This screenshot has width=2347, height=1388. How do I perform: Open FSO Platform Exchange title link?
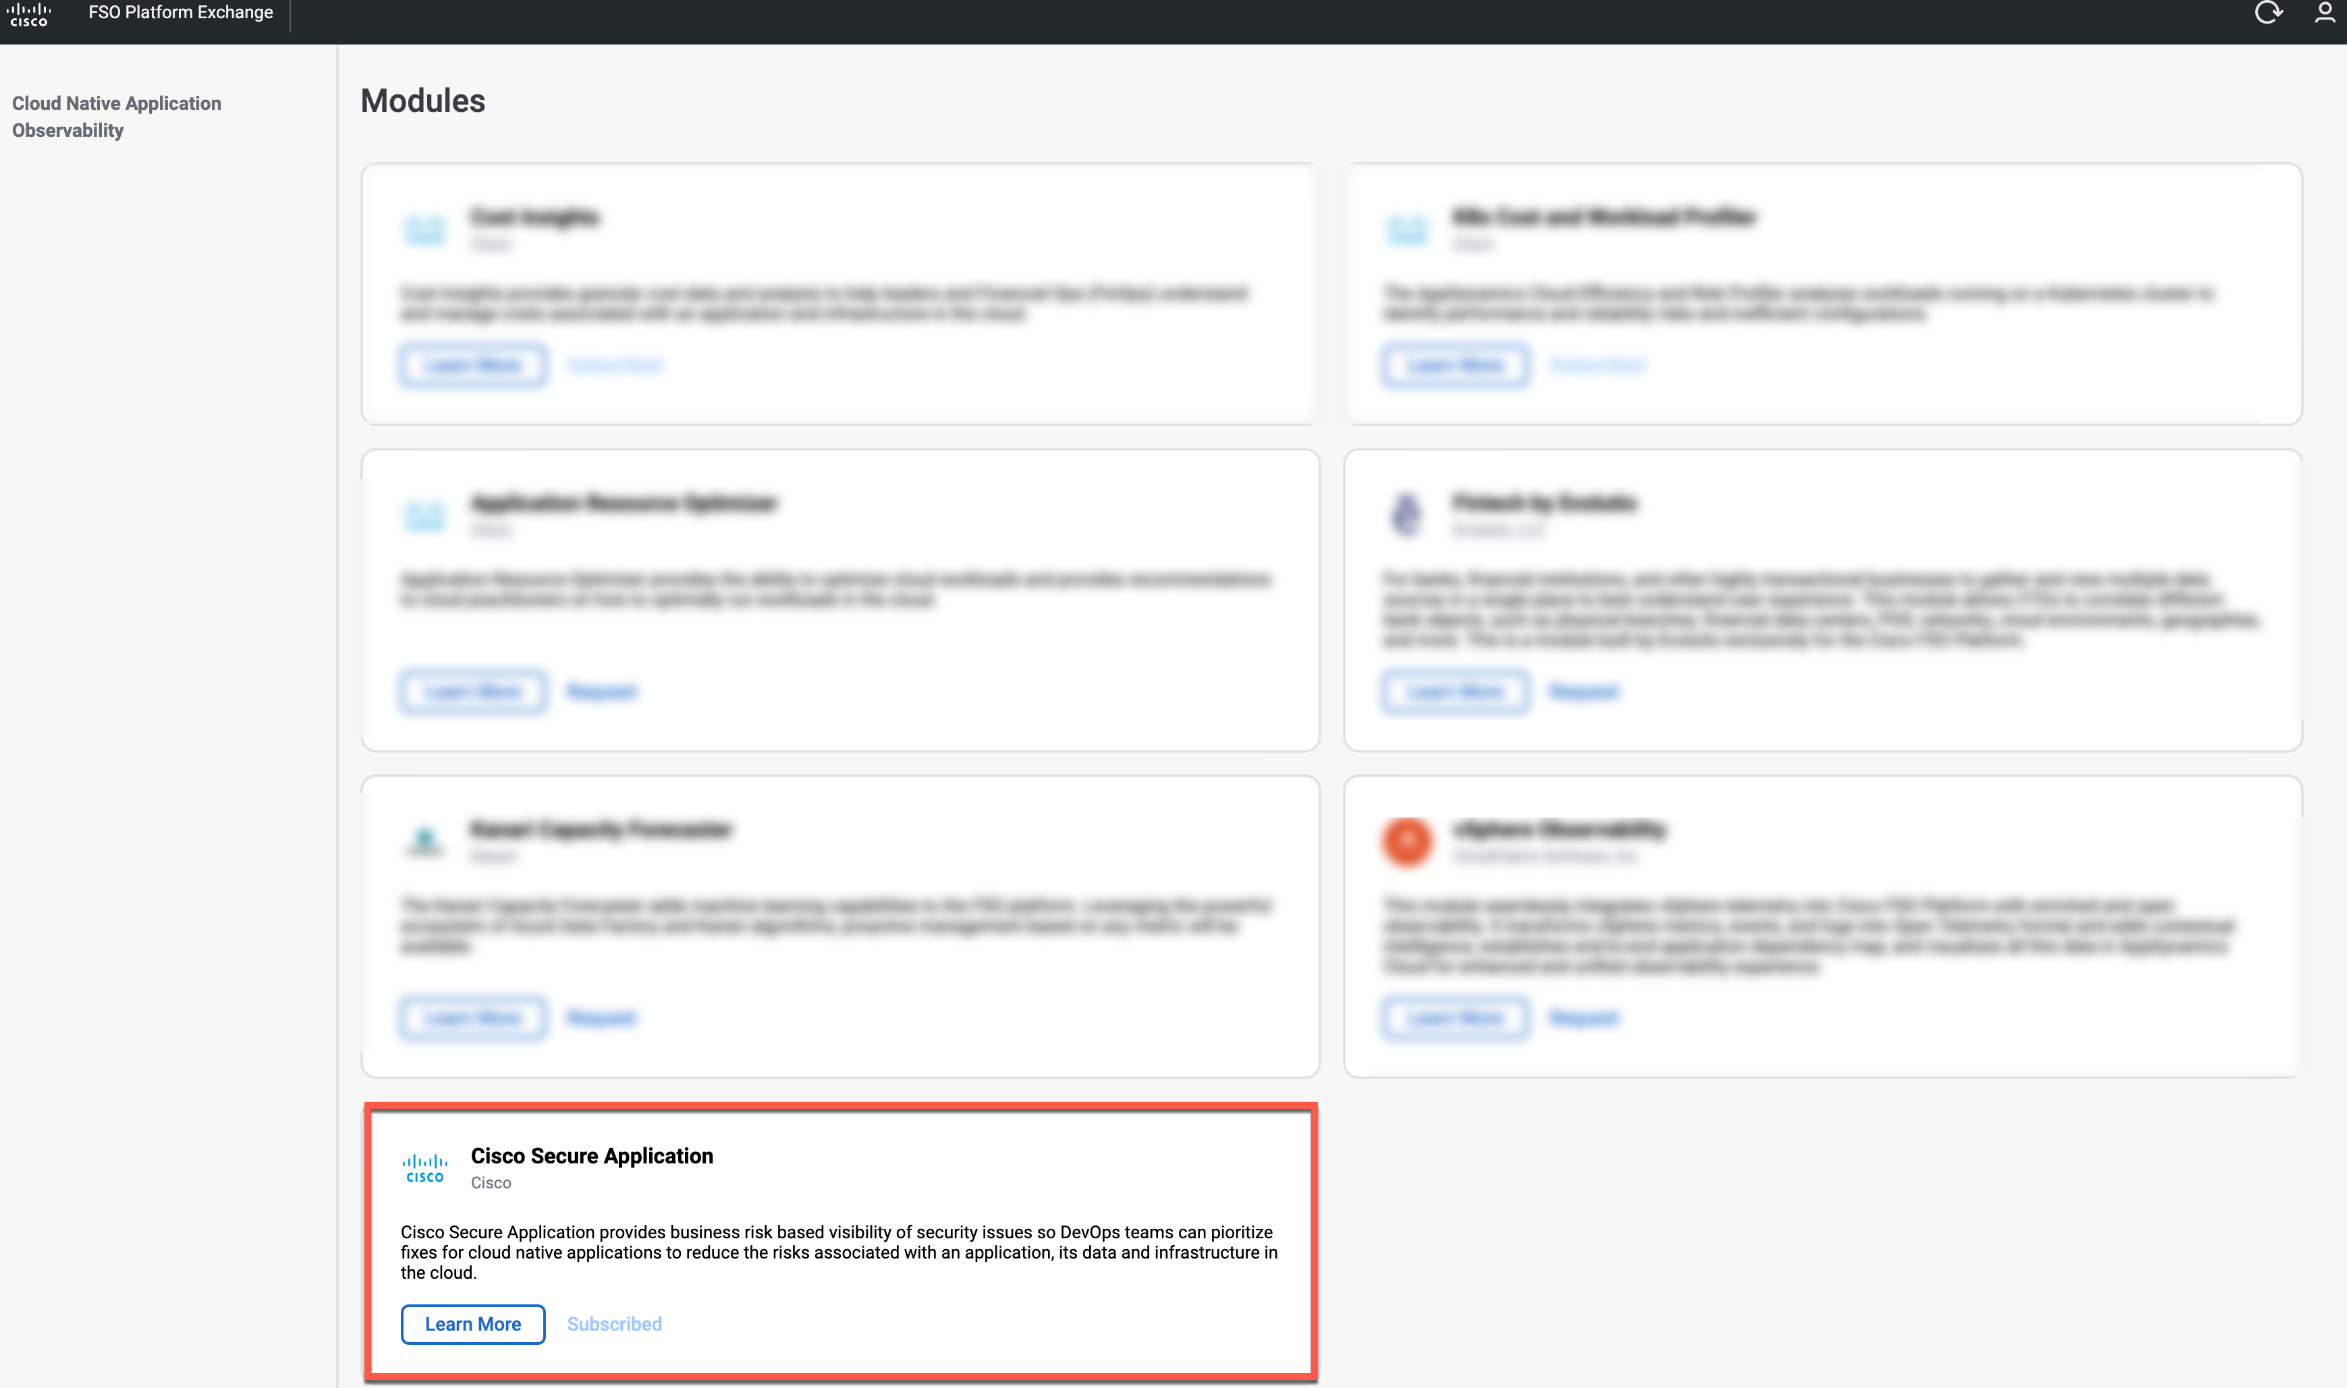pyautogui.click(x=181, y=12)
